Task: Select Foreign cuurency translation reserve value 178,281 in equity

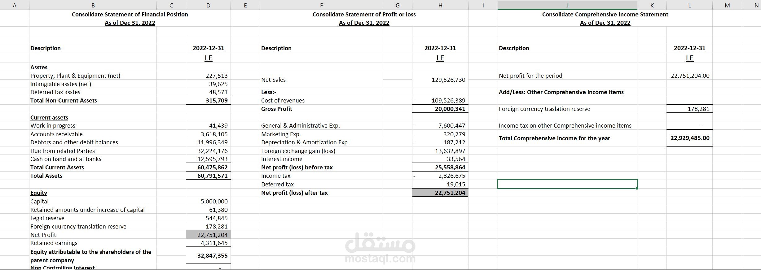Action: coord(217,226)
